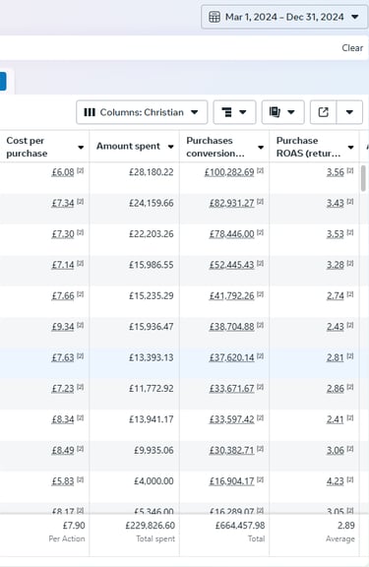Click info icon beside 3.56 ROAS
The image size is (369, 567).
click(350, 170)
